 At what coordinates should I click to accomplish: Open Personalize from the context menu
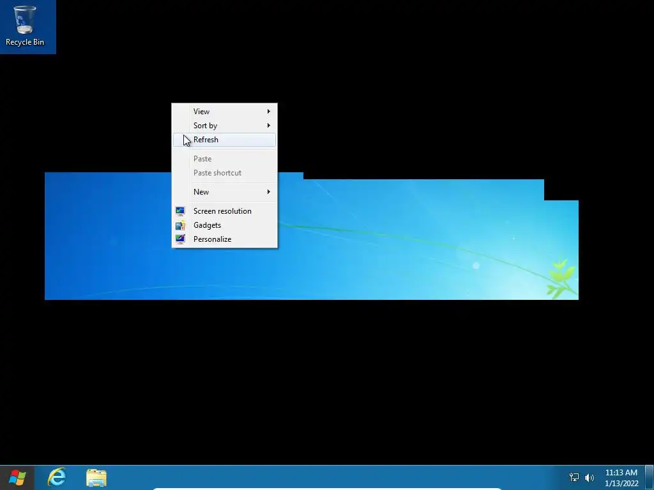point(224,239)
